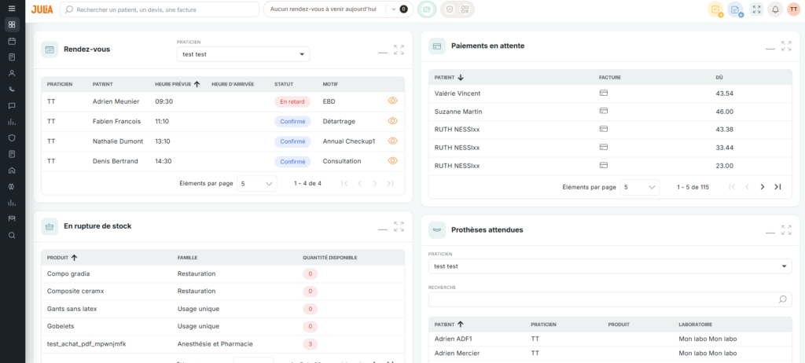
Task: Click the patient search field in header
Action: [x=160, y=9]
